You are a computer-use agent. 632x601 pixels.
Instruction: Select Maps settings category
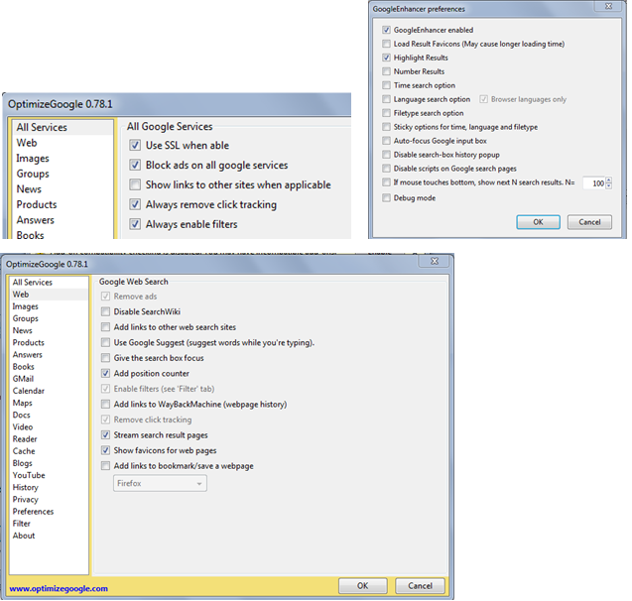coord(49,404)
